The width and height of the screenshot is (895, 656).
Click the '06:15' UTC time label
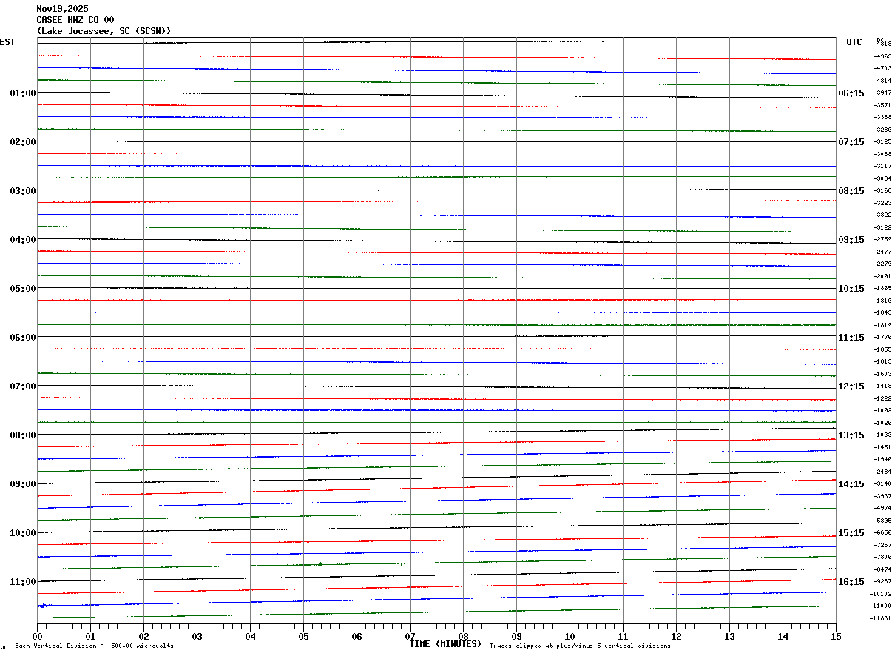click(851, 93)
